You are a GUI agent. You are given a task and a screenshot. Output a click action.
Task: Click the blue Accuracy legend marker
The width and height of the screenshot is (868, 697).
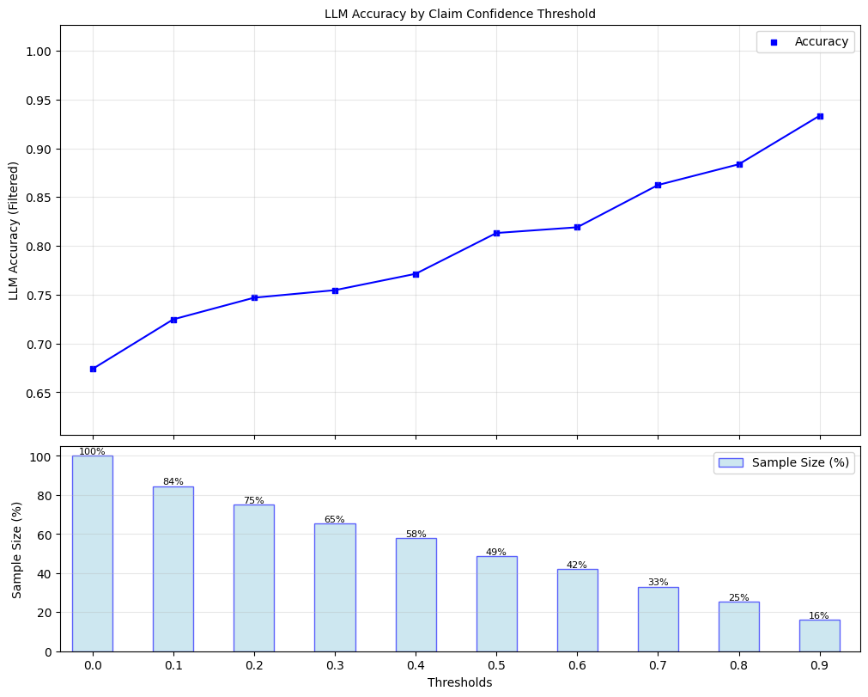[774, 42]
